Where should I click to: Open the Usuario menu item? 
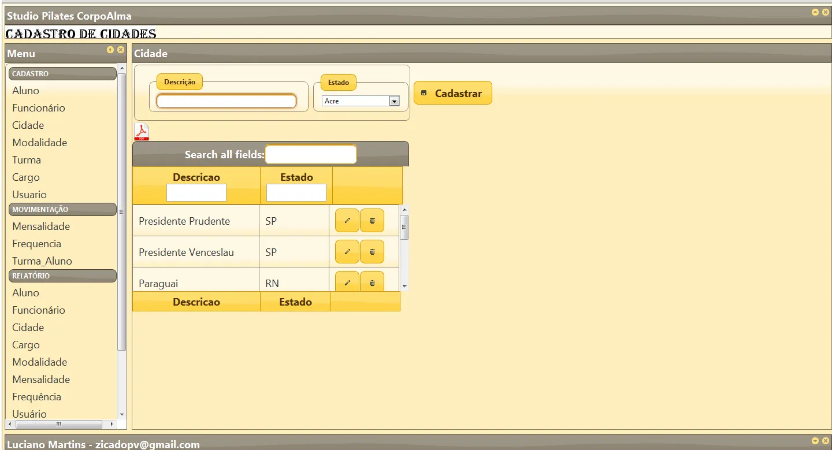coord(29,195)
